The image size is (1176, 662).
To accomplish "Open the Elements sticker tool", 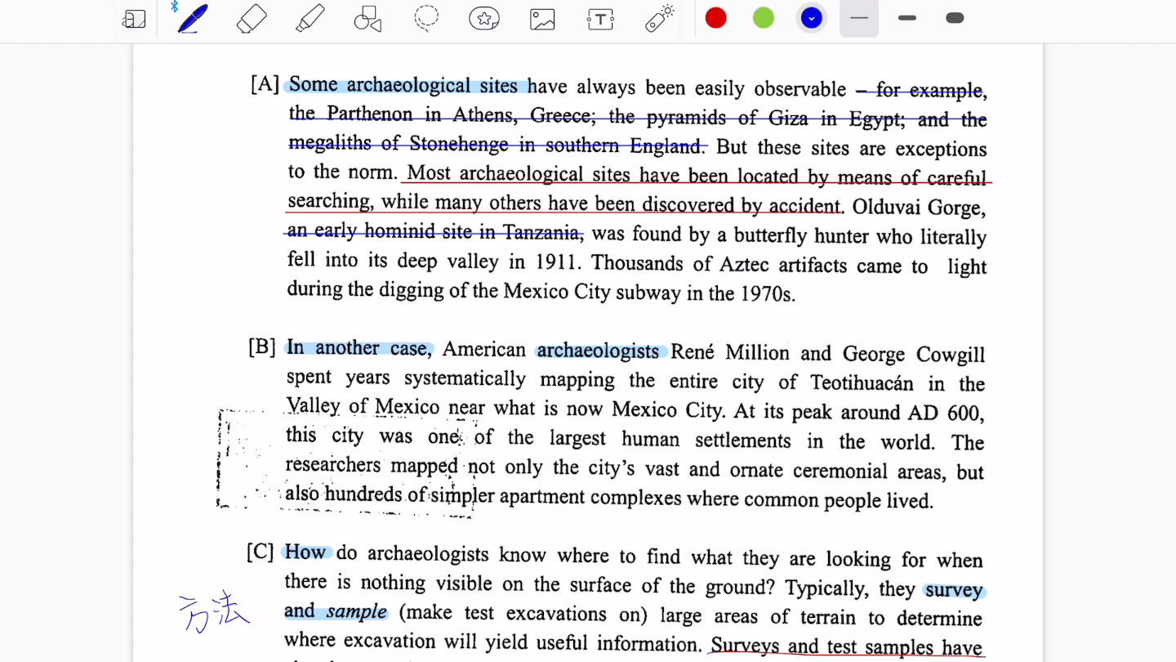I will pyautogui.click(x=484, y=18).
